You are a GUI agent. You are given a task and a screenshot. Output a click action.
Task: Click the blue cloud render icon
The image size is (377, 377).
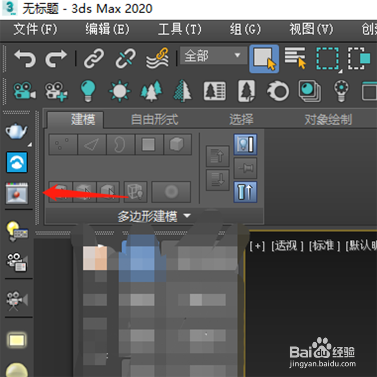coord(17,162)
